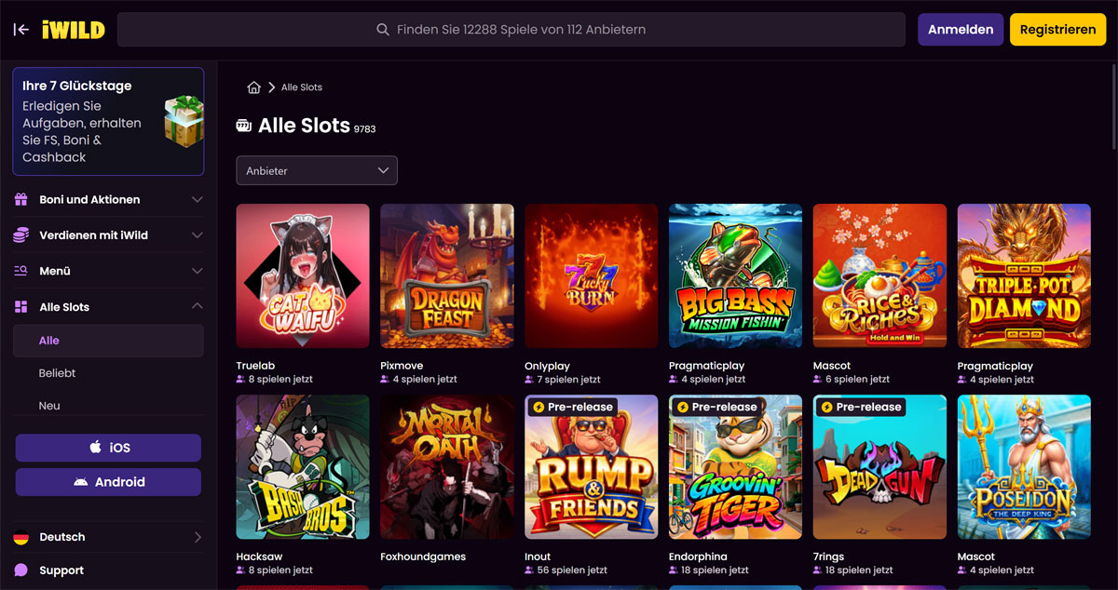The width and height of the screenshot is (1118, 590).
Task: Focus the game search field
Action: tap(511, 30)
